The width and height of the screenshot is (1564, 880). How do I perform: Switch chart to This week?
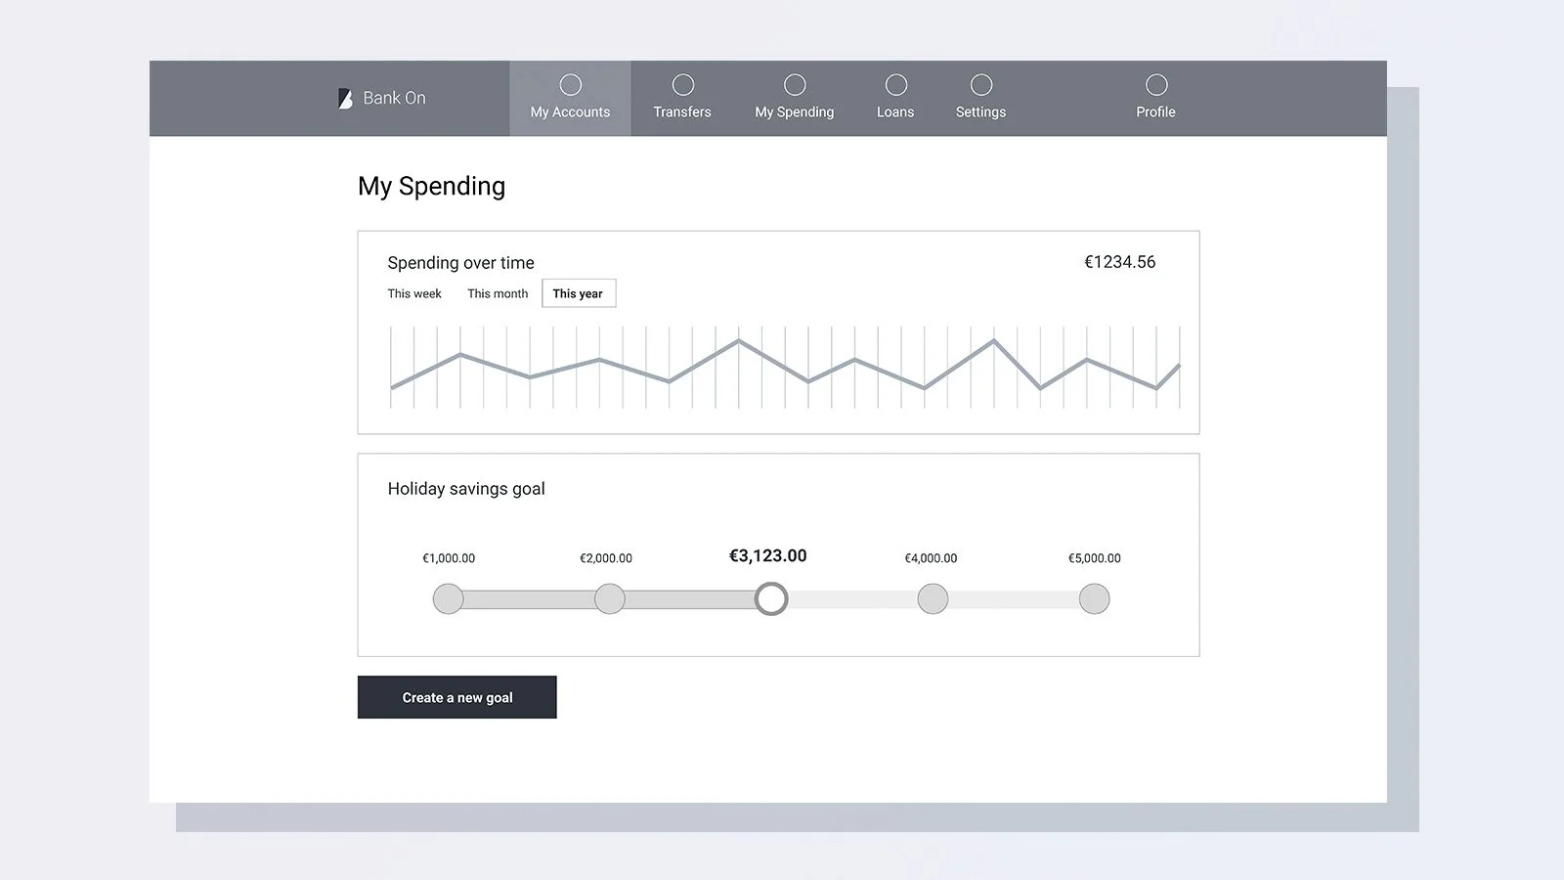point(414,293)
